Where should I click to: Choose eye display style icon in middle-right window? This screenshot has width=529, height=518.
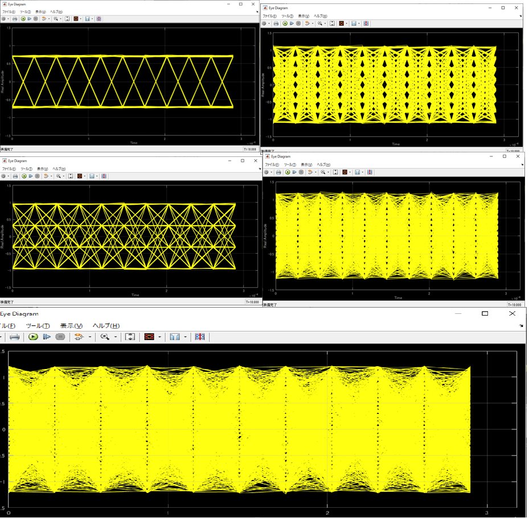coord(345,172)
